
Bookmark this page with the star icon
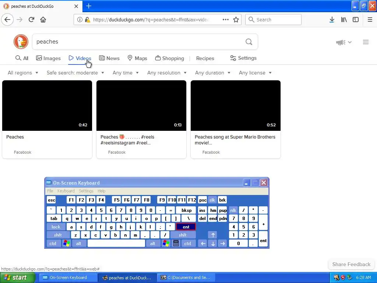click(x=236, y=20)
